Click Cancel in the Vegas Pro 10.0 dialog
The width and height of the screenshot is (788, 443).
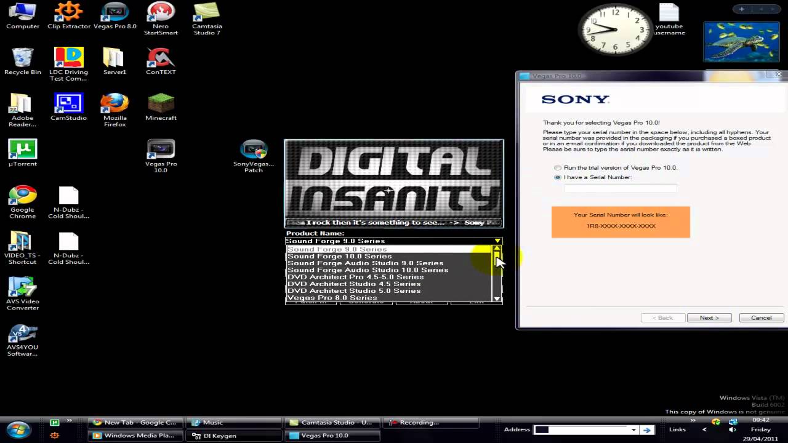pyautogui.click(x=761, y=317)
